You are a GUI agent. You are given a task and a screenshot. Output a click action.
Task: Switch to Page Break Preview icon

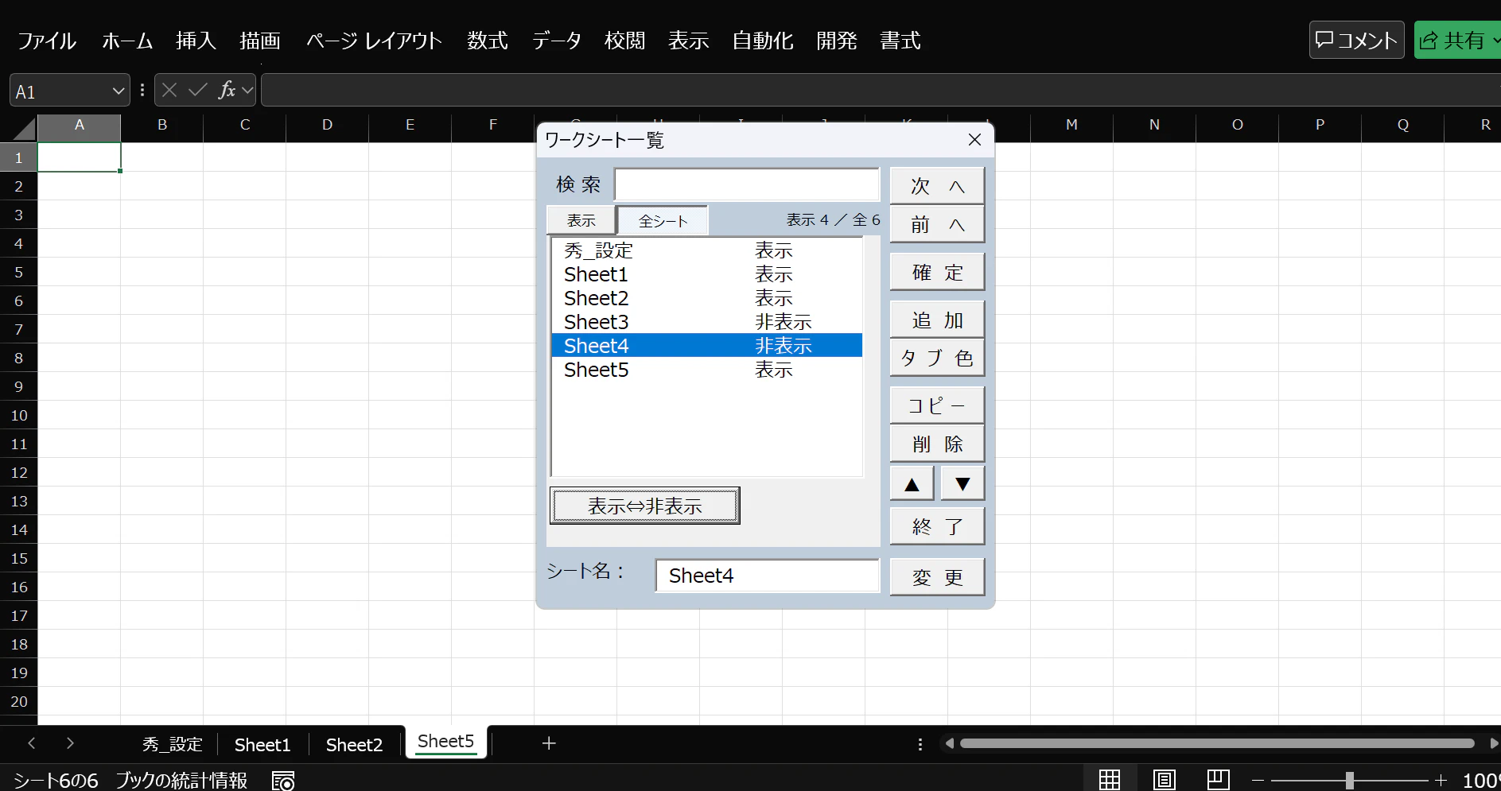click(1218, 780)
